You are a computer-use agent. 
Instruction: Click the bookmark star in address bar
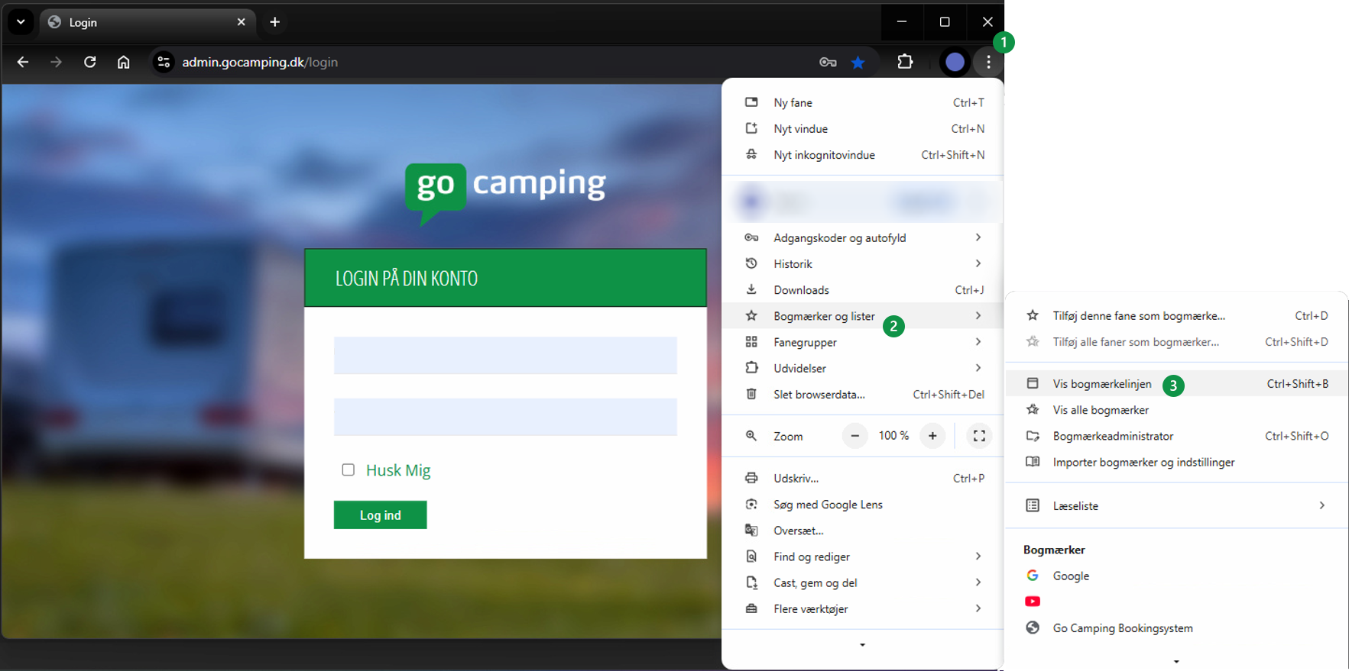pos(858,63)
